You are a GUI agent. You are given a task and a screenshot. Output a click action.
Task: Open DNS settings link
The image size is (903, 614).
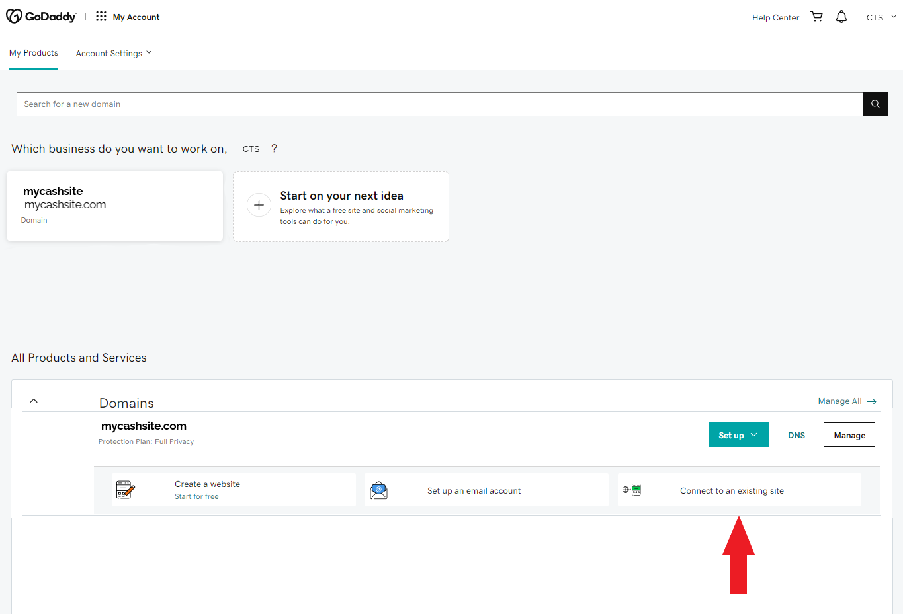[796, 435]
